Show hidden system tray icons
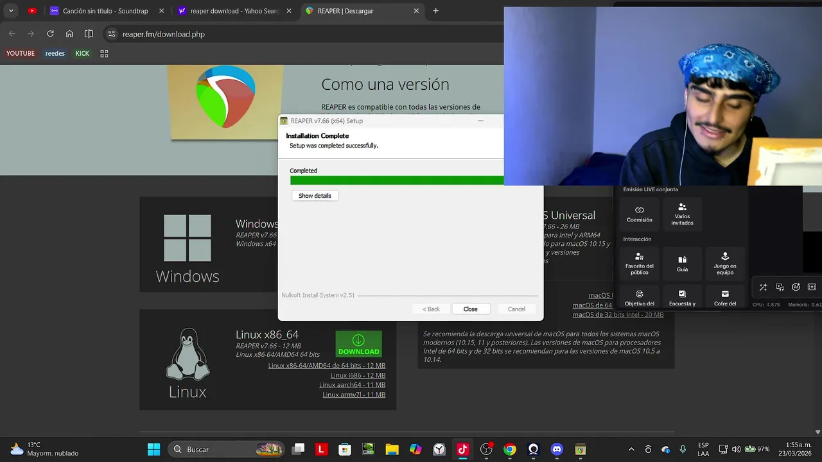822x462 pixels. click(631, 449)
